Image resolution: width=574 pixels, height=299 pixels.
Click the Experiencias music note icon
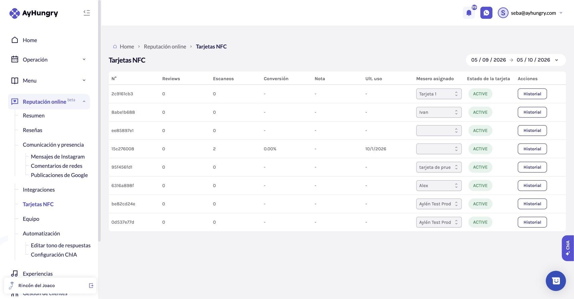tap(14, 273)
